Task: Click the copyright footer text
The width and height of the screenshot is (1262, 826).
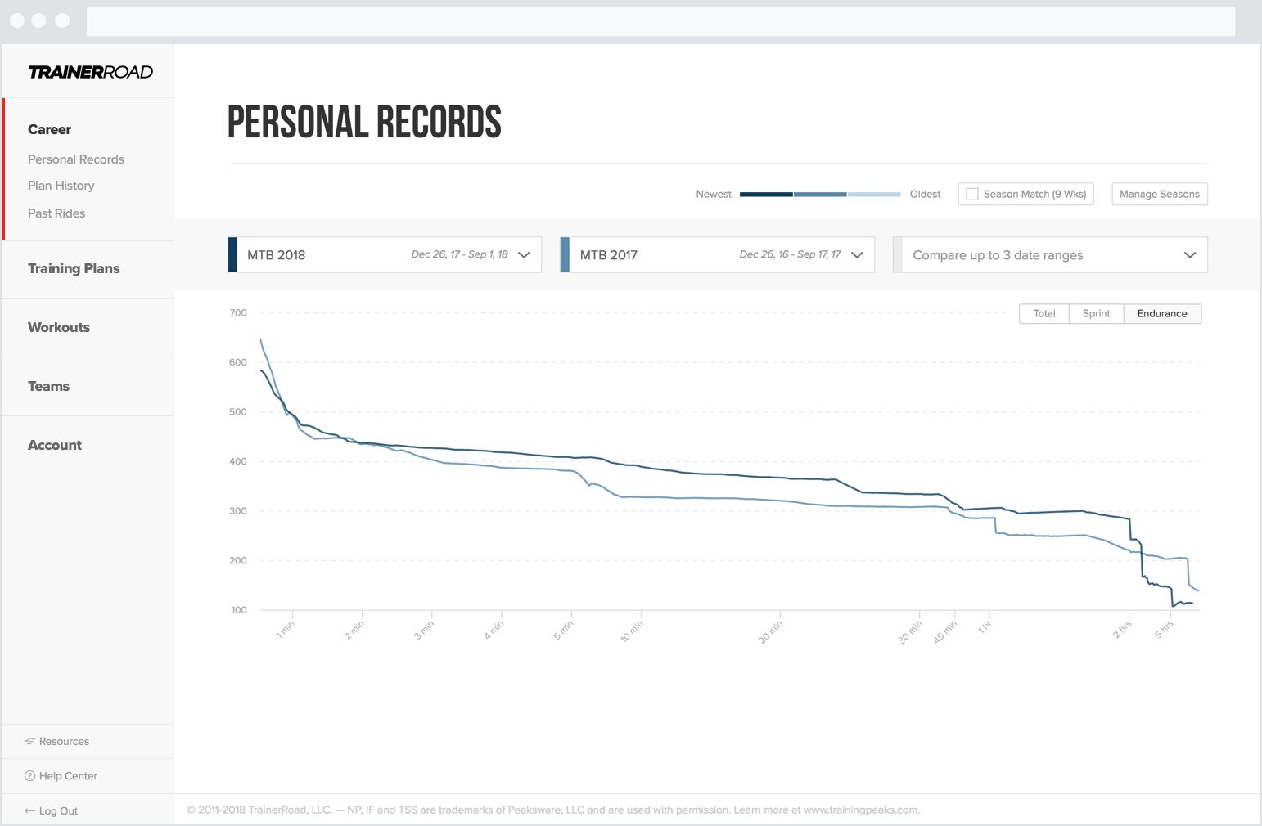Action: click(553, 810)
